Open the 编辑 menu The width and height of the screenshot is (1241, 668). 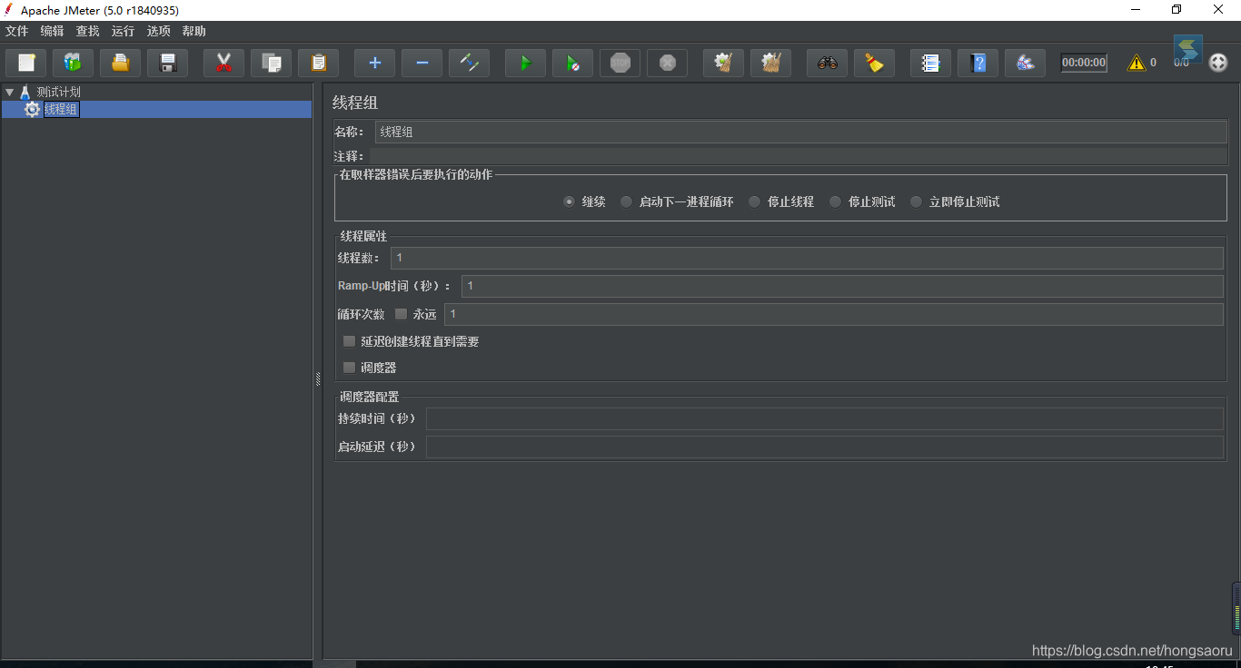(x=52, y=31)
